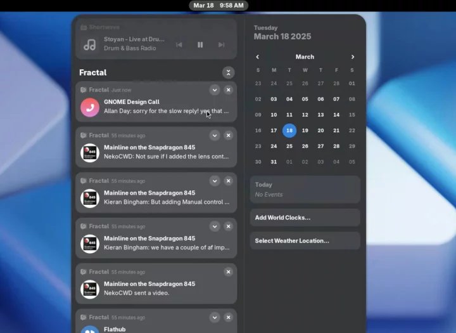Open the Today No Events section
456x333 pixels.
305,190
